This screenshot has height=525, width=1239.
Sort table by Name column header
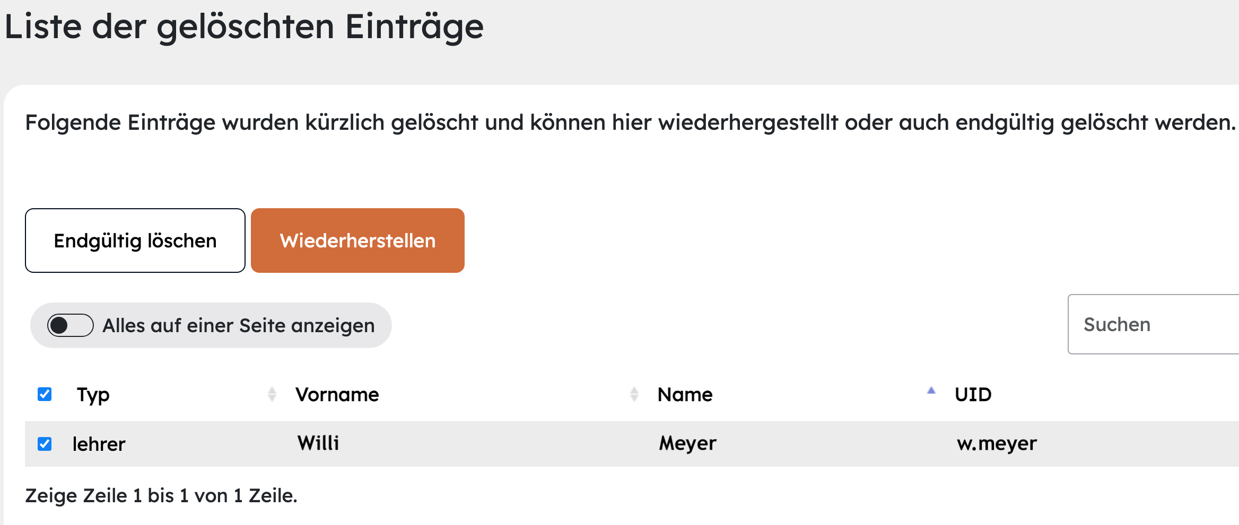pyautogui.click(x=685, y=395)
